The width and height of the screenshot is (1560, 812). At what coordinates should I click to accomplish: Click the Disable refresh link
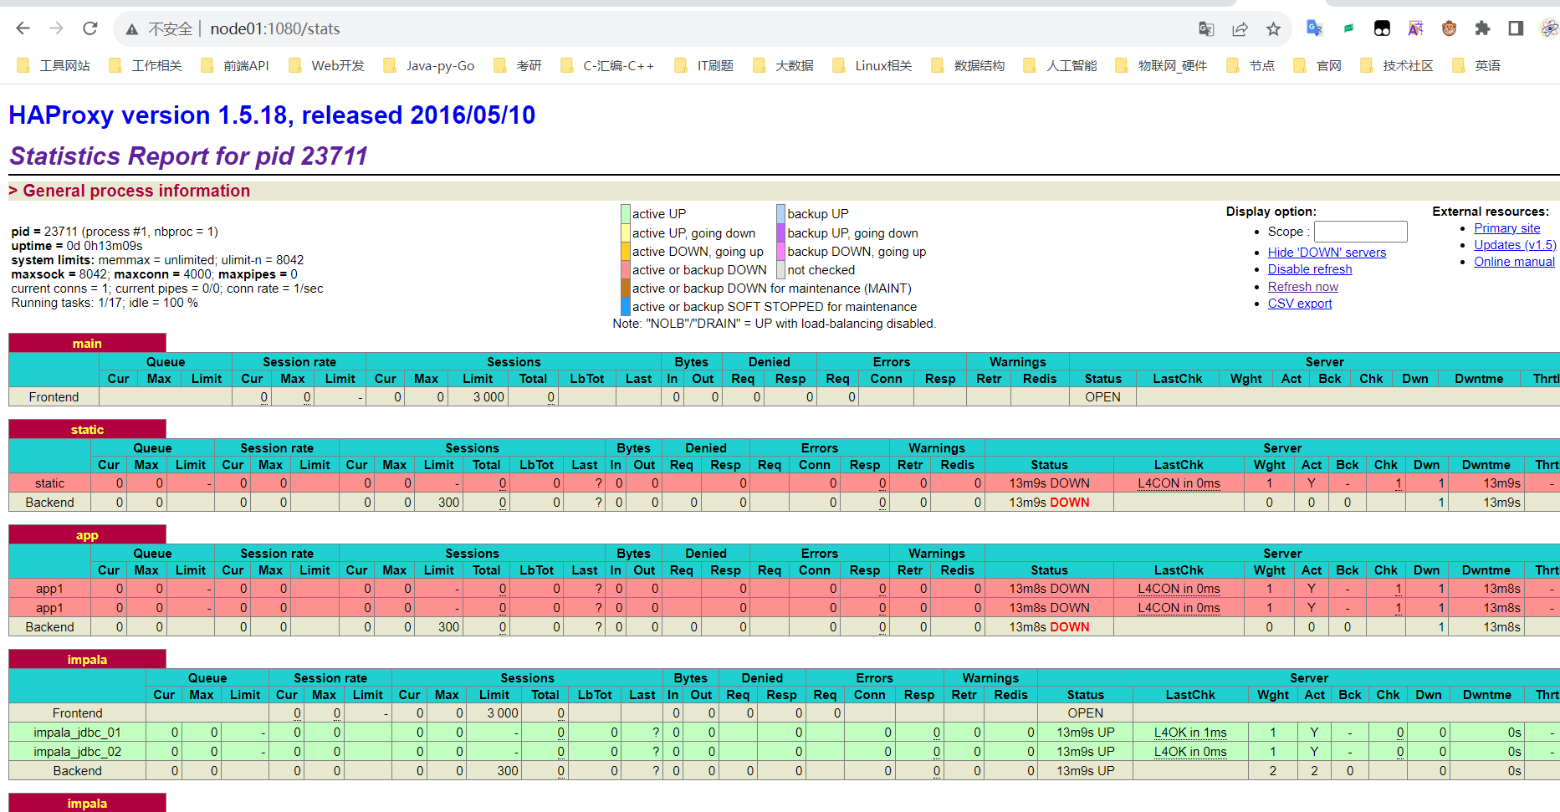point(1310,269)
